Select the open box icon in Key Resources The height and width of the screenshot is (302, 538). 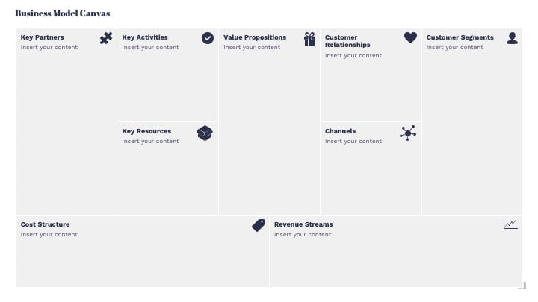tap(205, 133)
